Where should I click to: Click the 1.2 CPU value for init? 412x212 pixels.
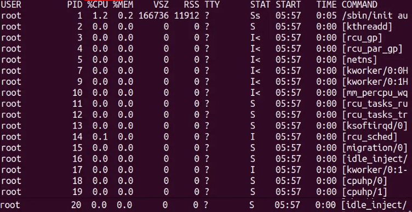coord(100,16)
